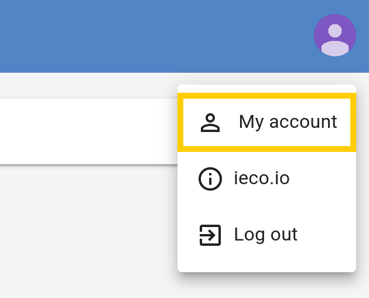The width and height of the screenshot is (369, 298).
Task: Activate the yellow-highlighted My account item
Action: [x=266, y=123]
